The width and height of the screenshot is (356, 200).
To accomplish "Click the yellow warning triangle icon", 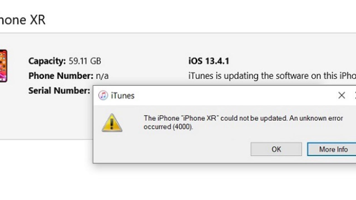I will pyautogui.click(x=112, y=122).
